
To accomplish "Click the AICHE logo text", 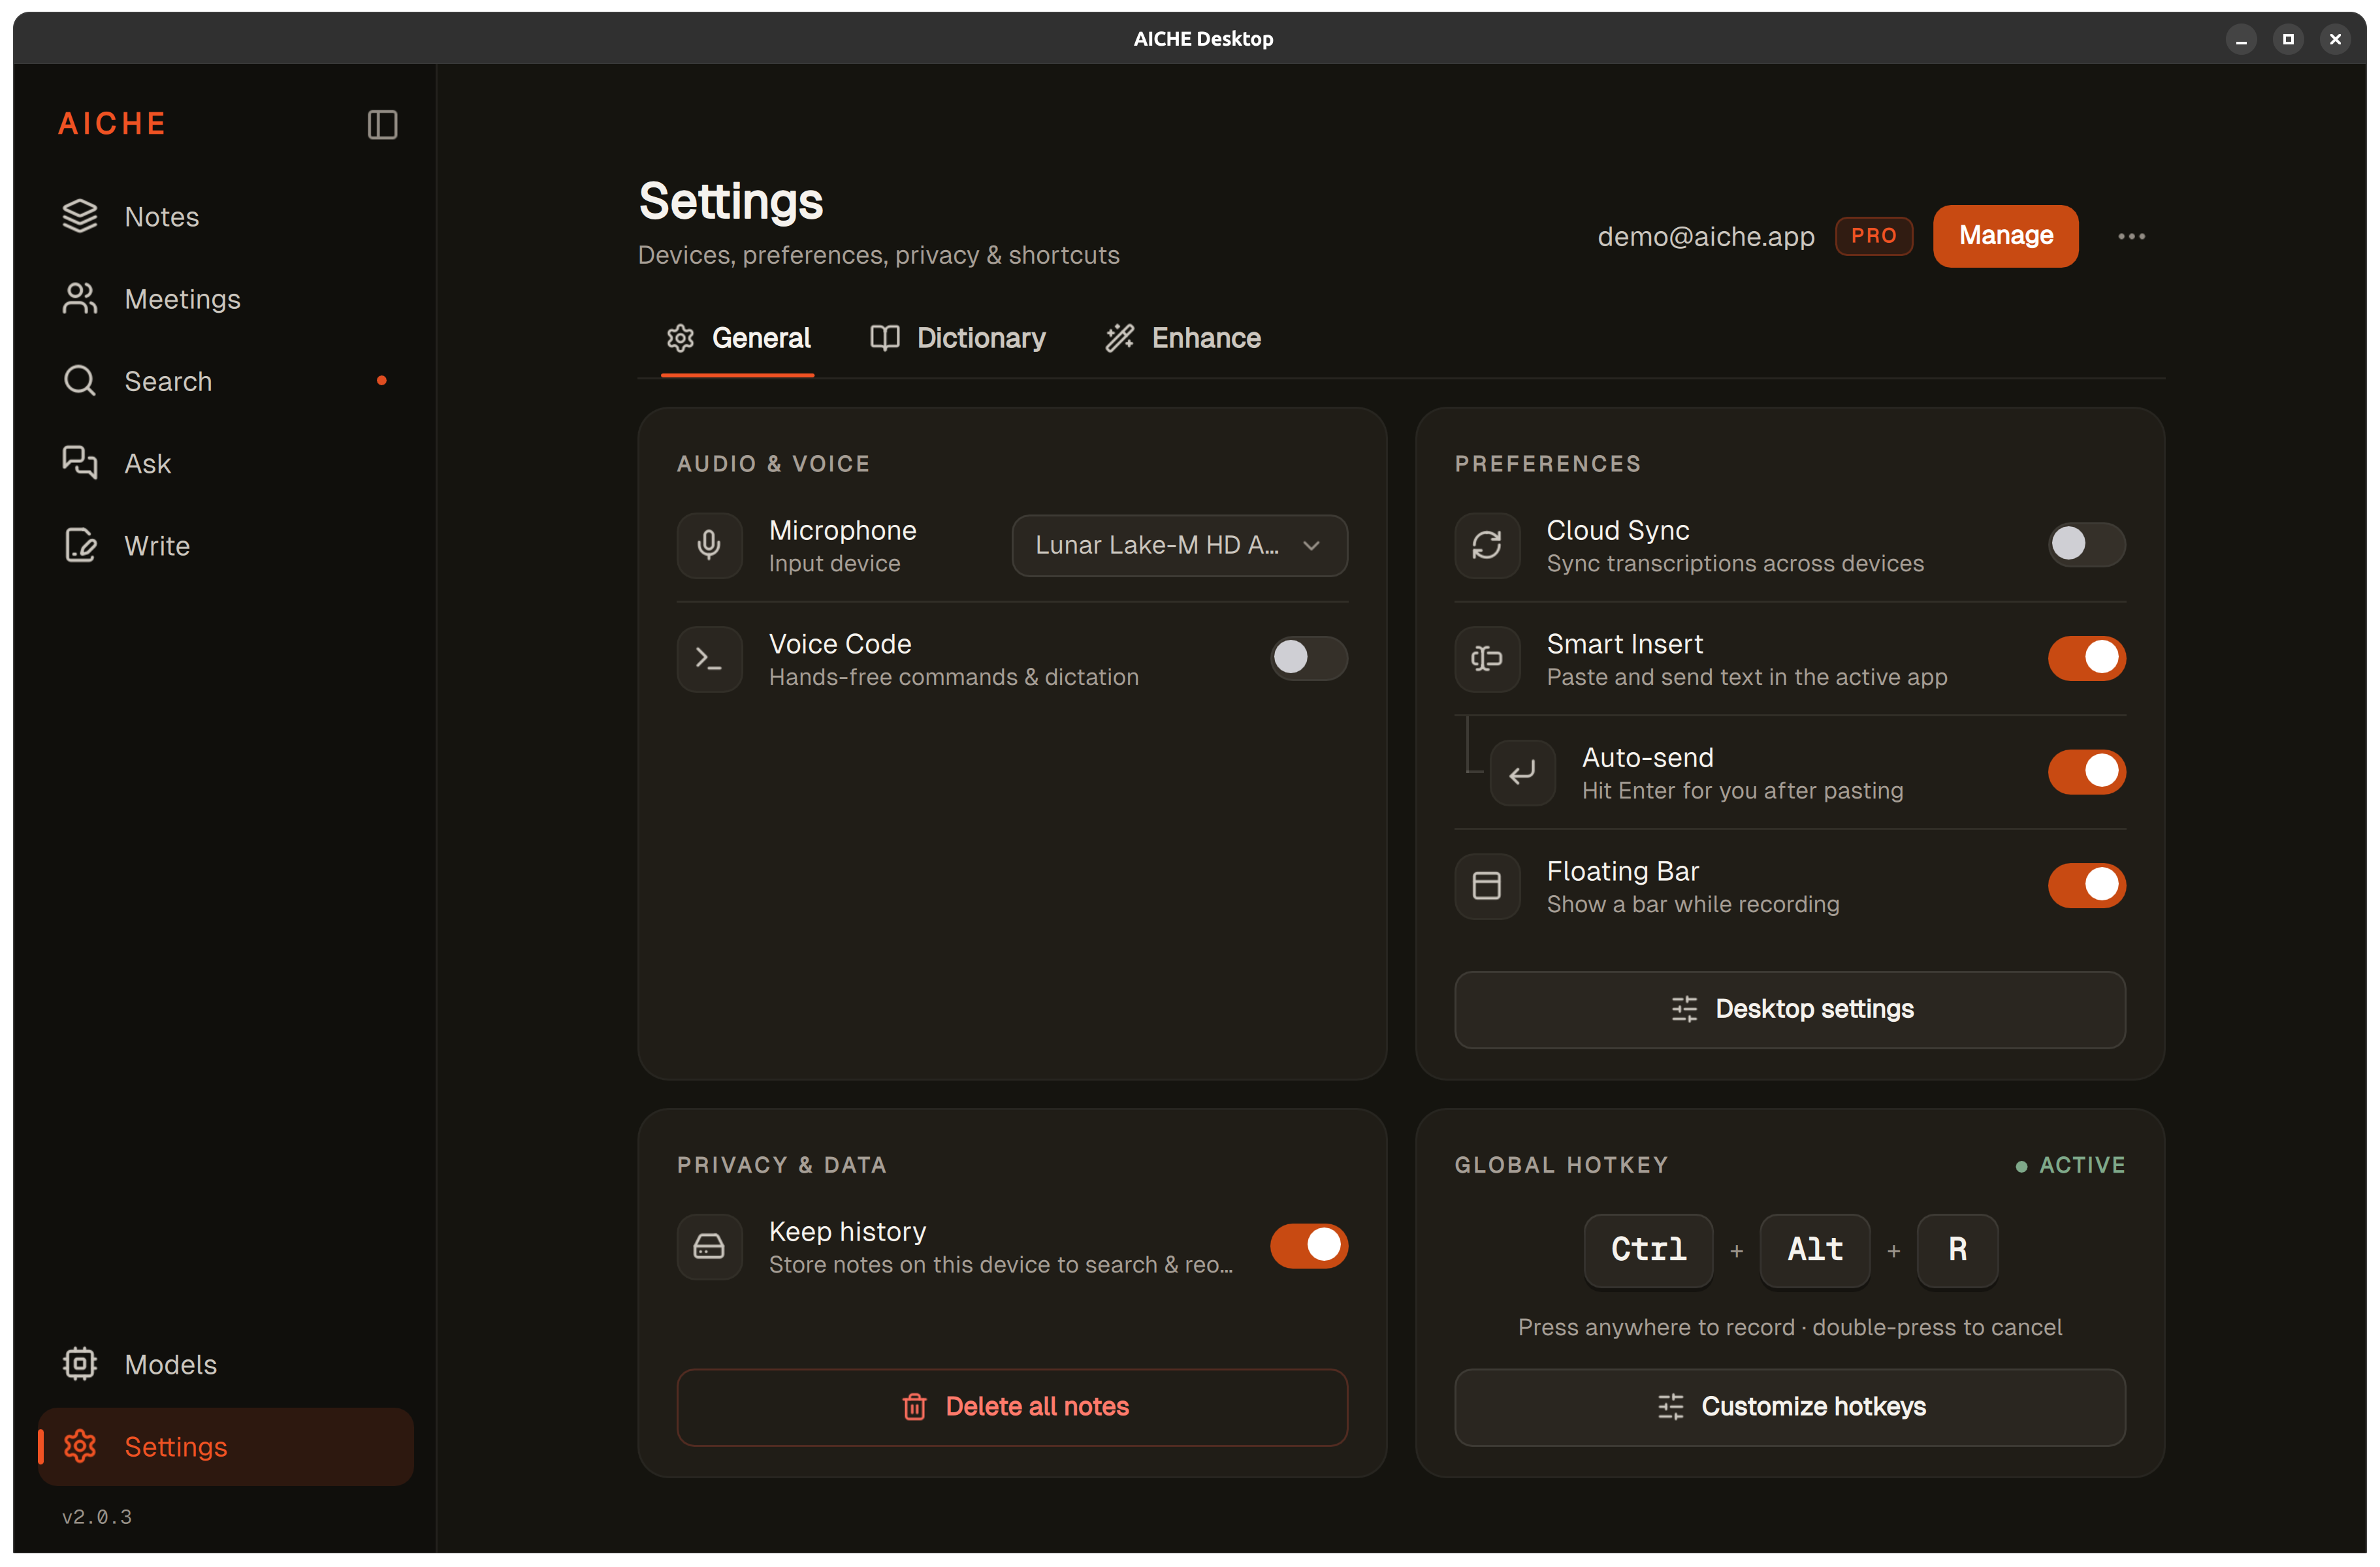I will [112, 124].
